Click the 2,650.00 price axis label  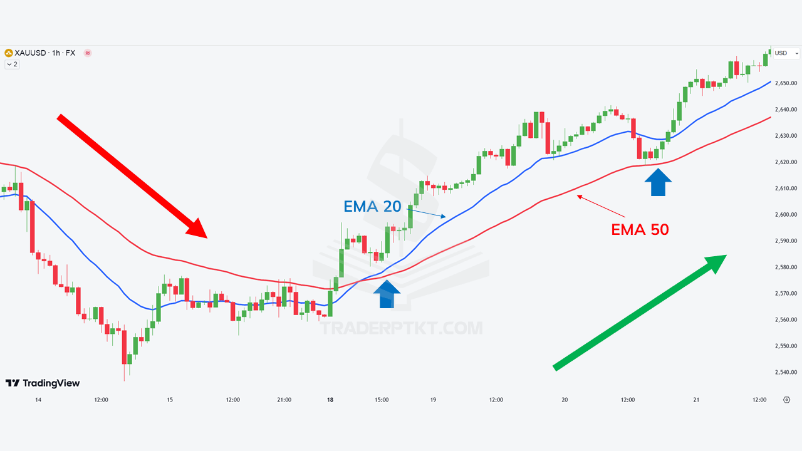coord(785,83)
